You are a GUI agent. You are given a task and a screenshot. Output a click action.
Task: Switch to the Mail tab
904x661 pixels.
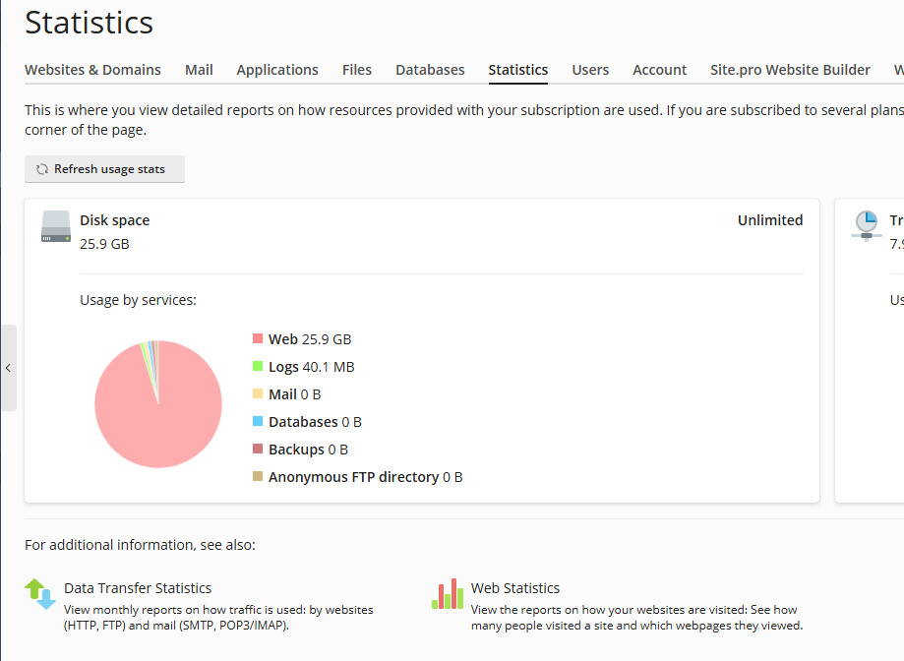199,70
